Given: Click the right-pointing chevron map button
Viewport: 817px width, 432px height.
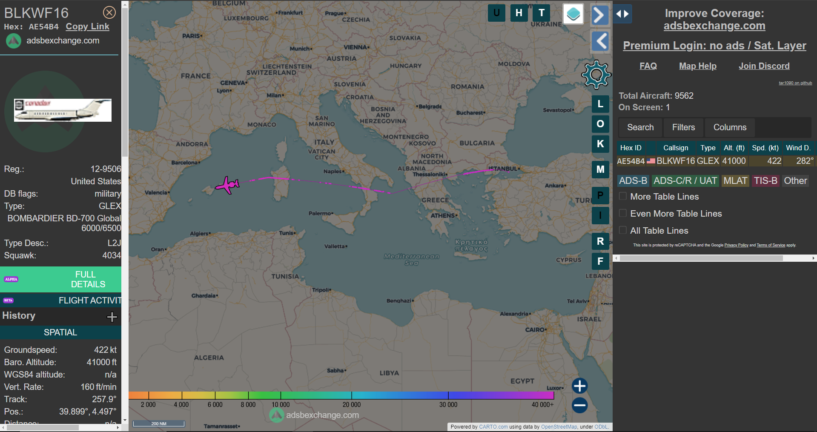Looking at the screenshot, I should pyautogui.click(x=600, y=15).
